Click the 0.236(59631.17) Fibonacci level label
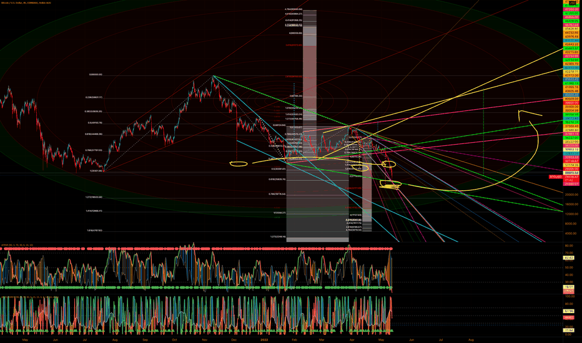The image size is (582, 343). [94, 97]
